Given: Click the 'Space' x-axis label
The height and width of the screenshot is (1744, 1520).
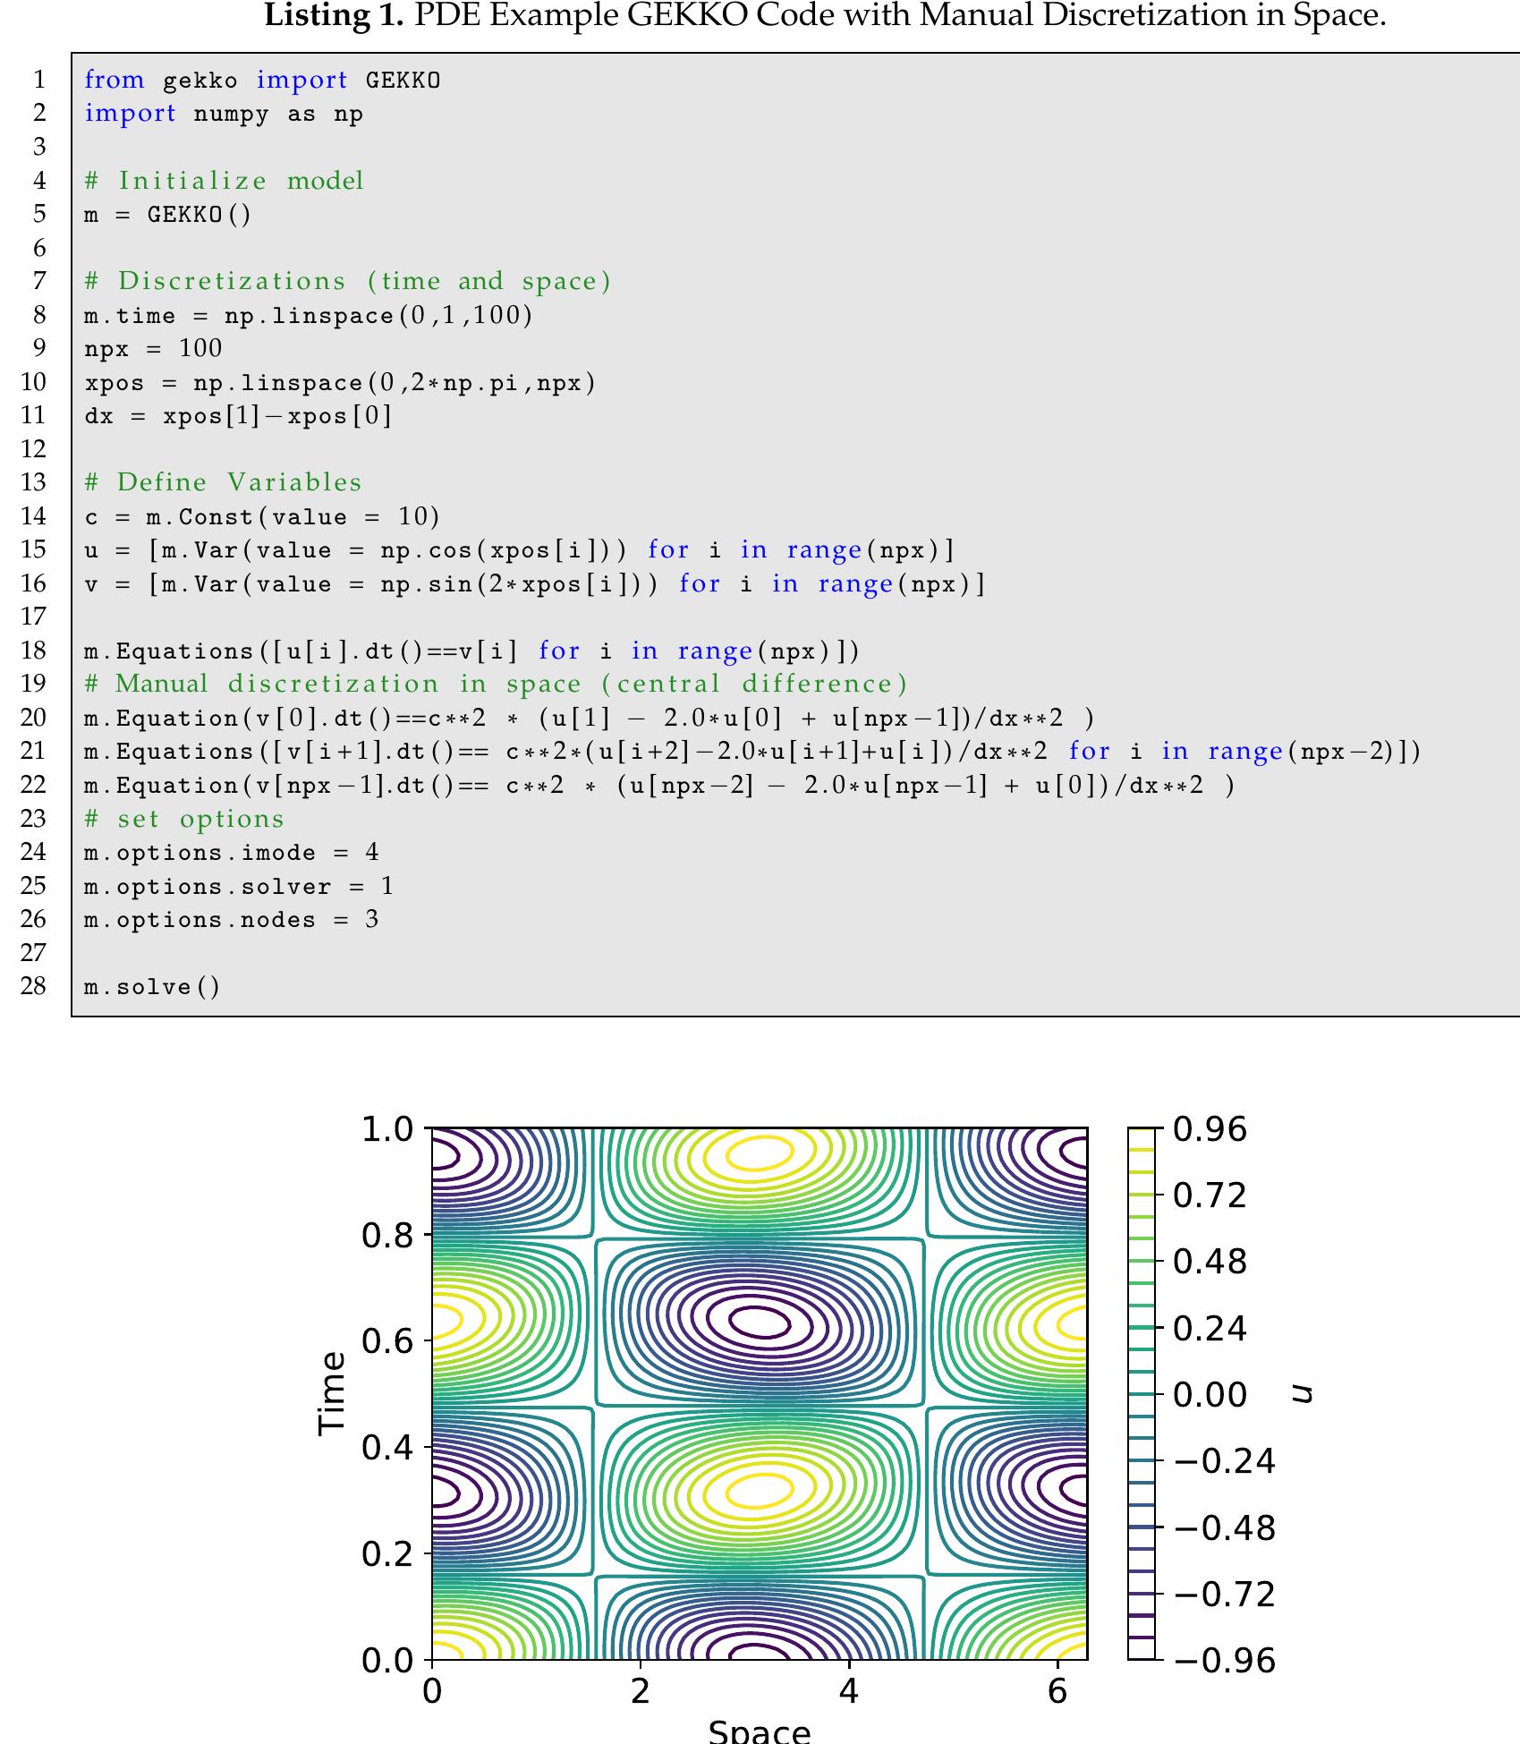Looking at the screenshot, I should point(760,1731).
